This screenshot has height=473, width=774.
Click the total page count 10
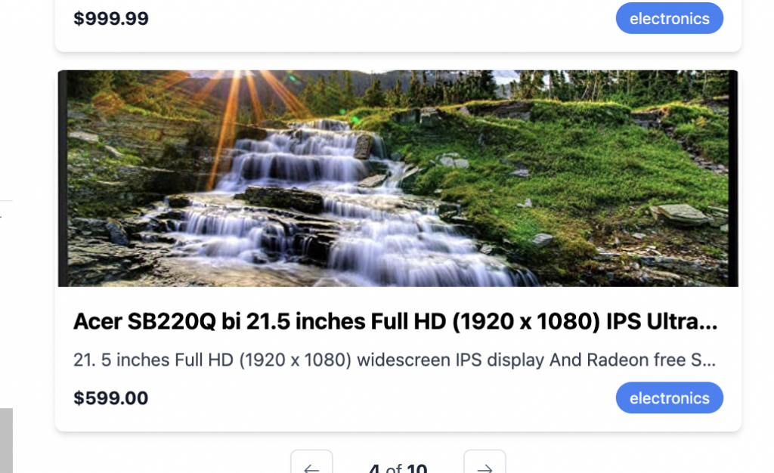[x=417, y=468]
